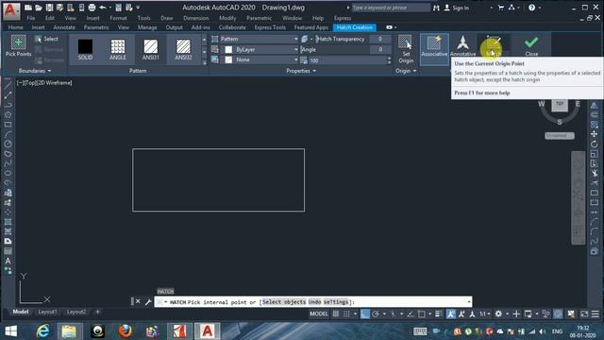Click the status bar Customization hamburger icon
The image size is (604, 340).
(596, 314)
